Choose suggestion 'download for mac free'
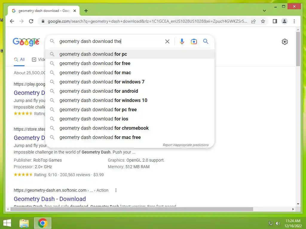Viewport: 306px width, 229px height. point(130,137)
